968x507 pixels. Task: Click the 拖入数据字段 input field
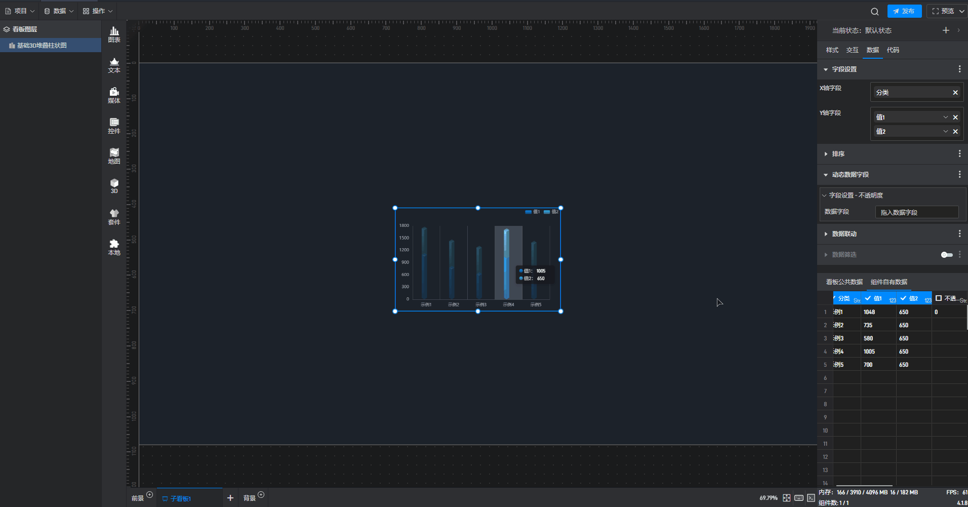[916, 213]
